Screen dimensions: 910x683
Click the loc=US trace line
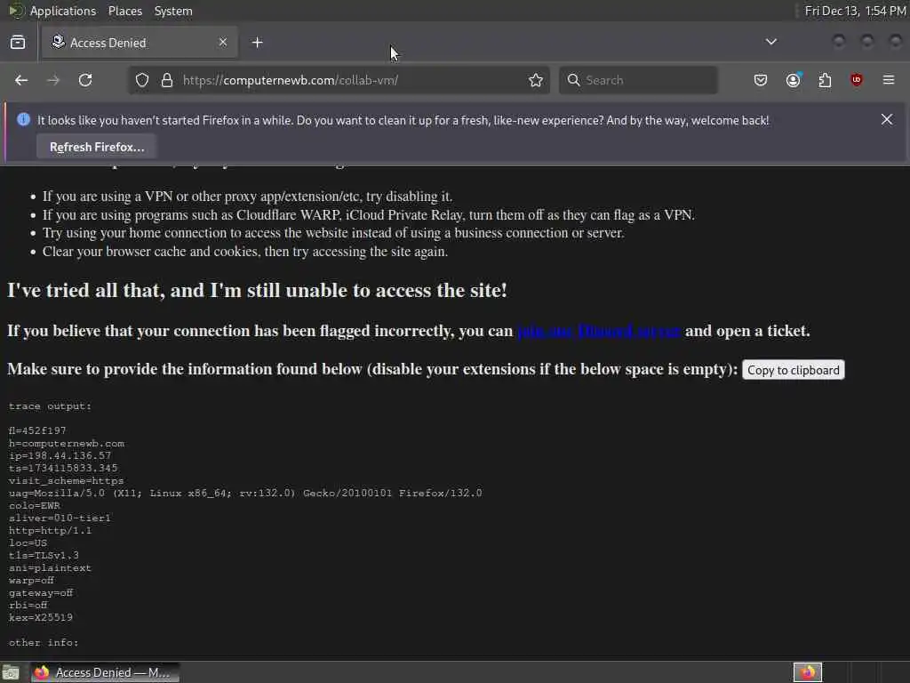[28, 542]
